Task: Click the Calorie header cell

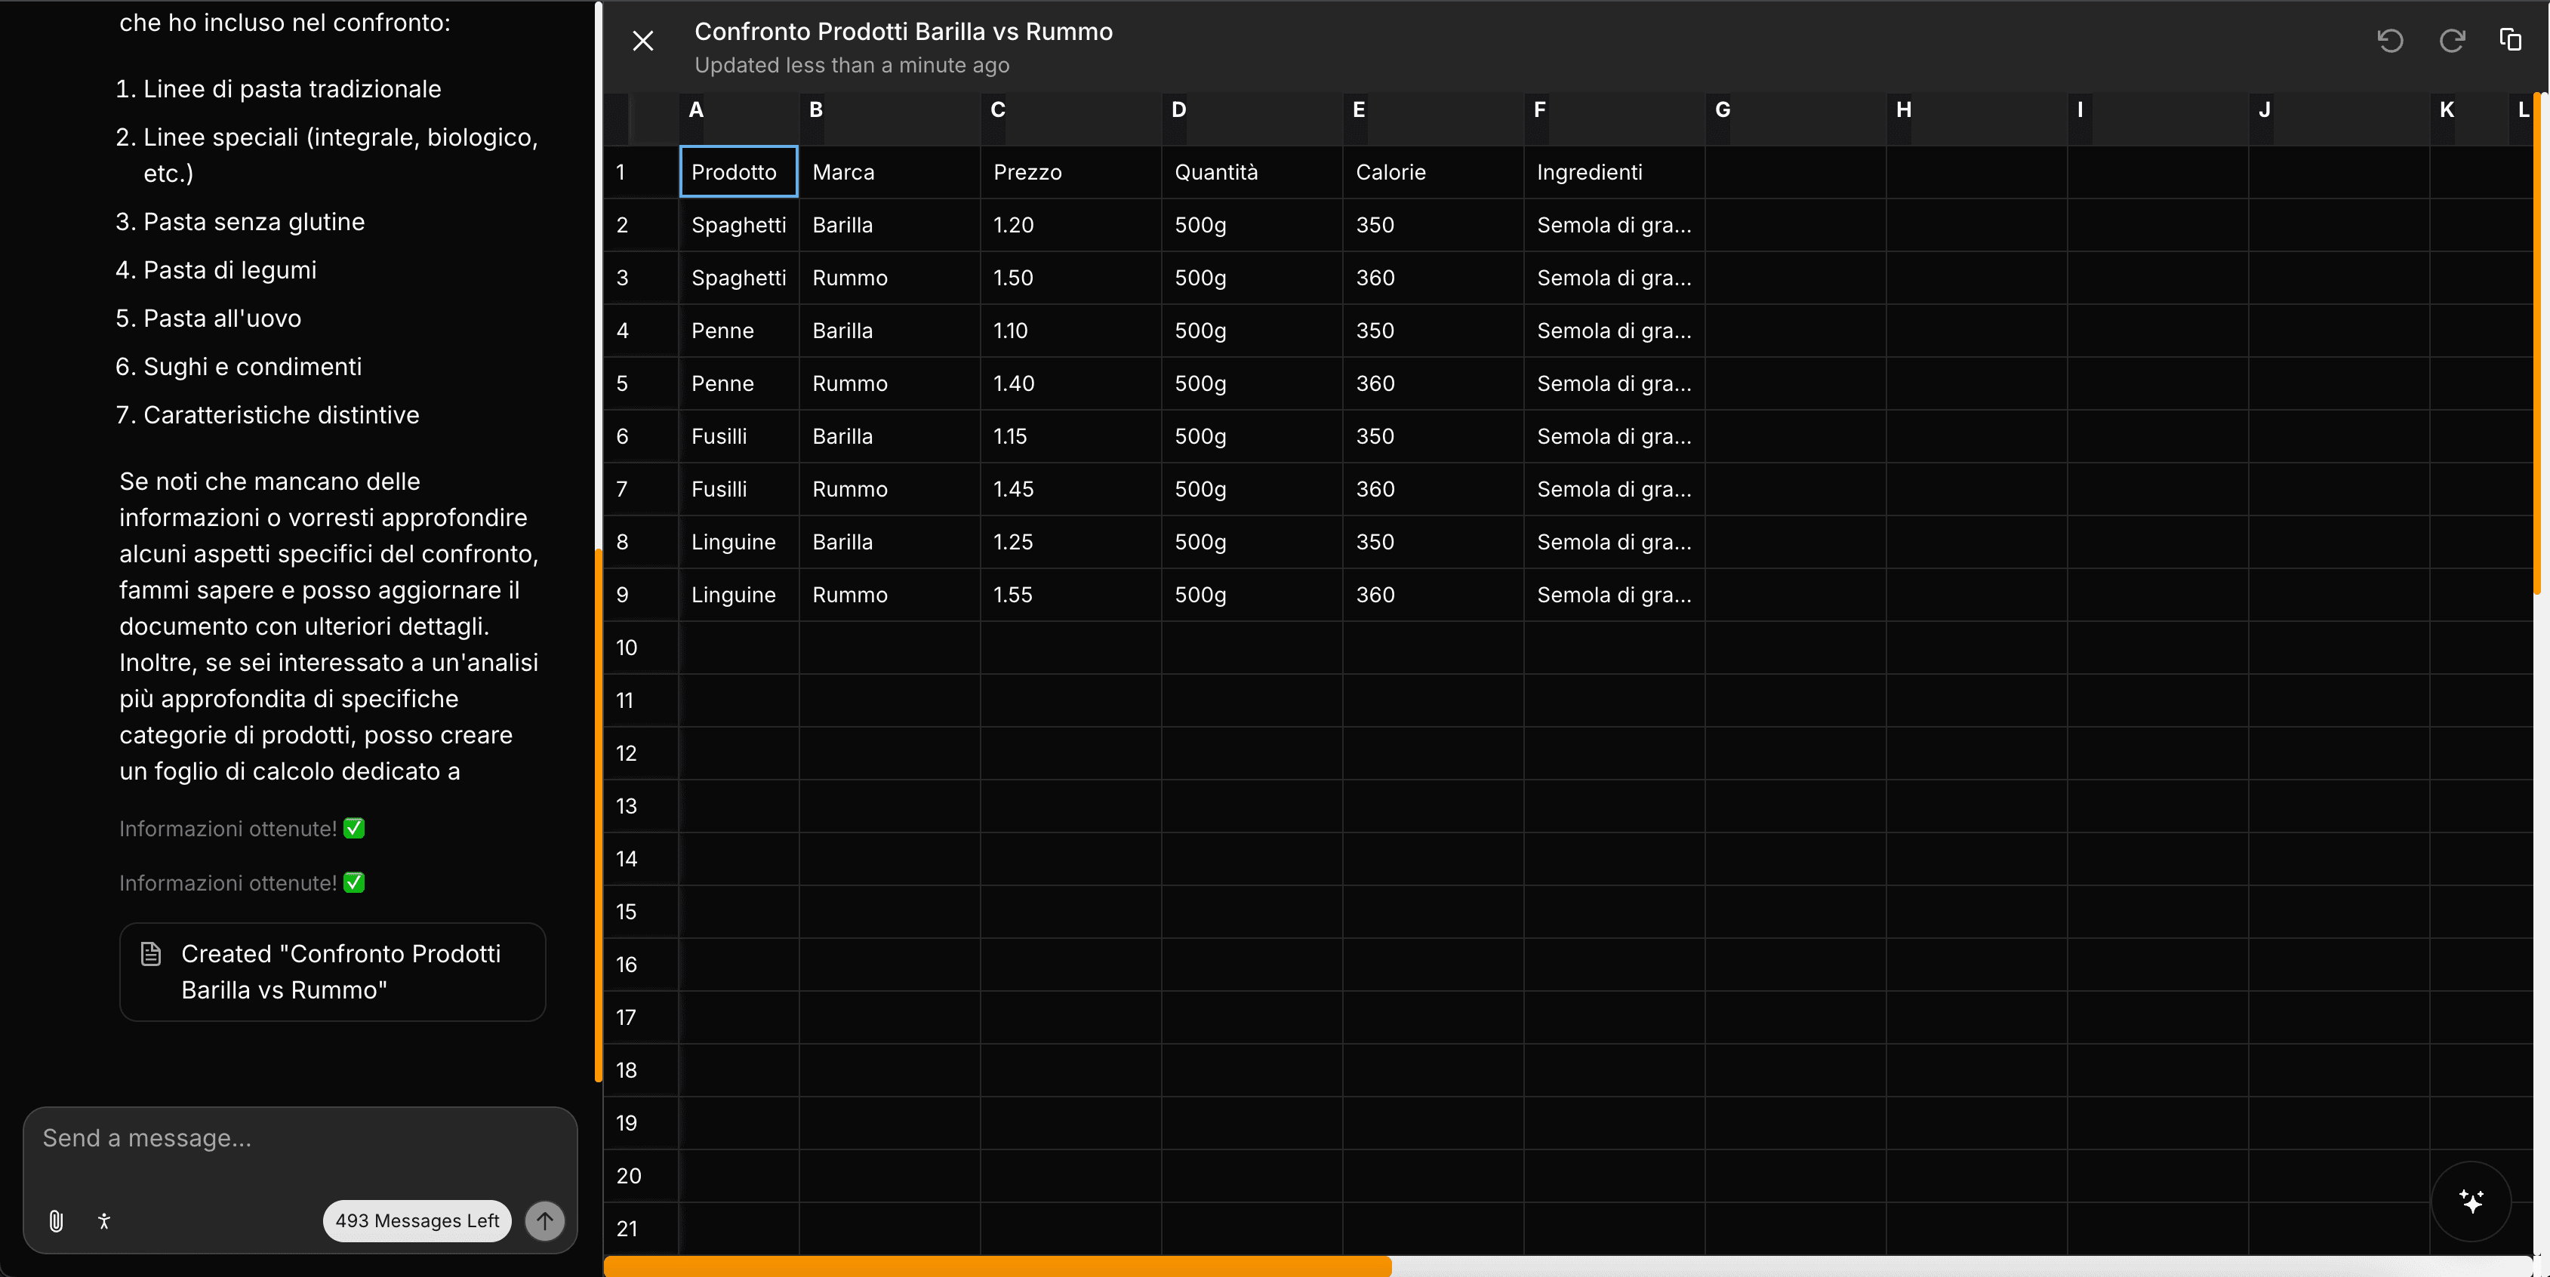Action: 1434,172
